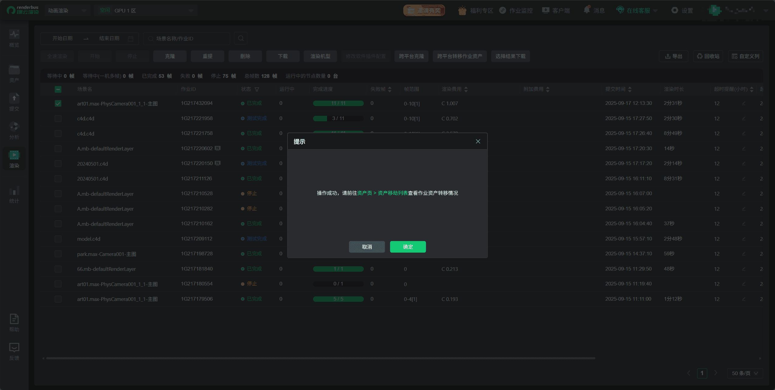Viewport: 775px width, 390px height.
Task: Check the model.c4d row checkbox
Action: coord(58,239)
